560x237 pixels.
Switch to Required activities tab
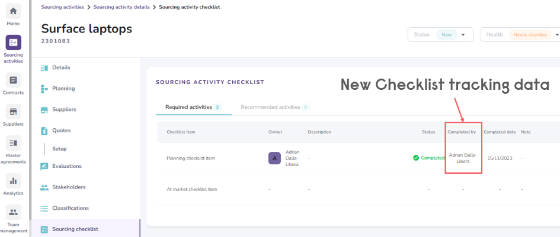click(x=188, y=107)
